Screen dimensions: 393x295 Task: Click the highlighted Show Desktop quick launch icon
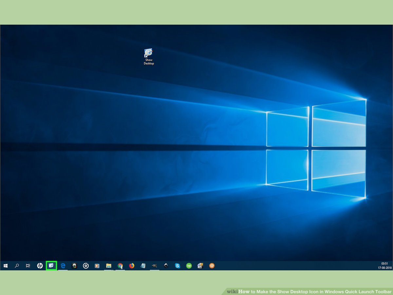pos(51,265)
